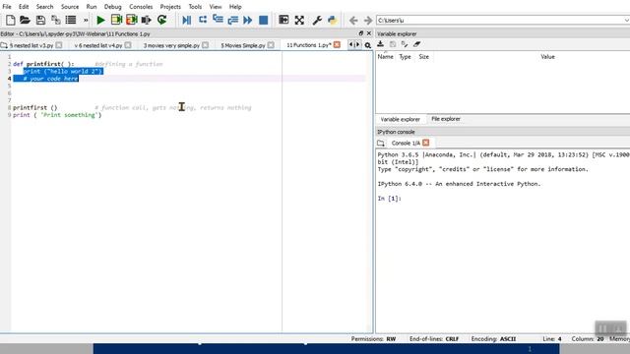Screen dimensions: 630x354
Task: Go back with left arrow
Action: click(x=353, y=20)
